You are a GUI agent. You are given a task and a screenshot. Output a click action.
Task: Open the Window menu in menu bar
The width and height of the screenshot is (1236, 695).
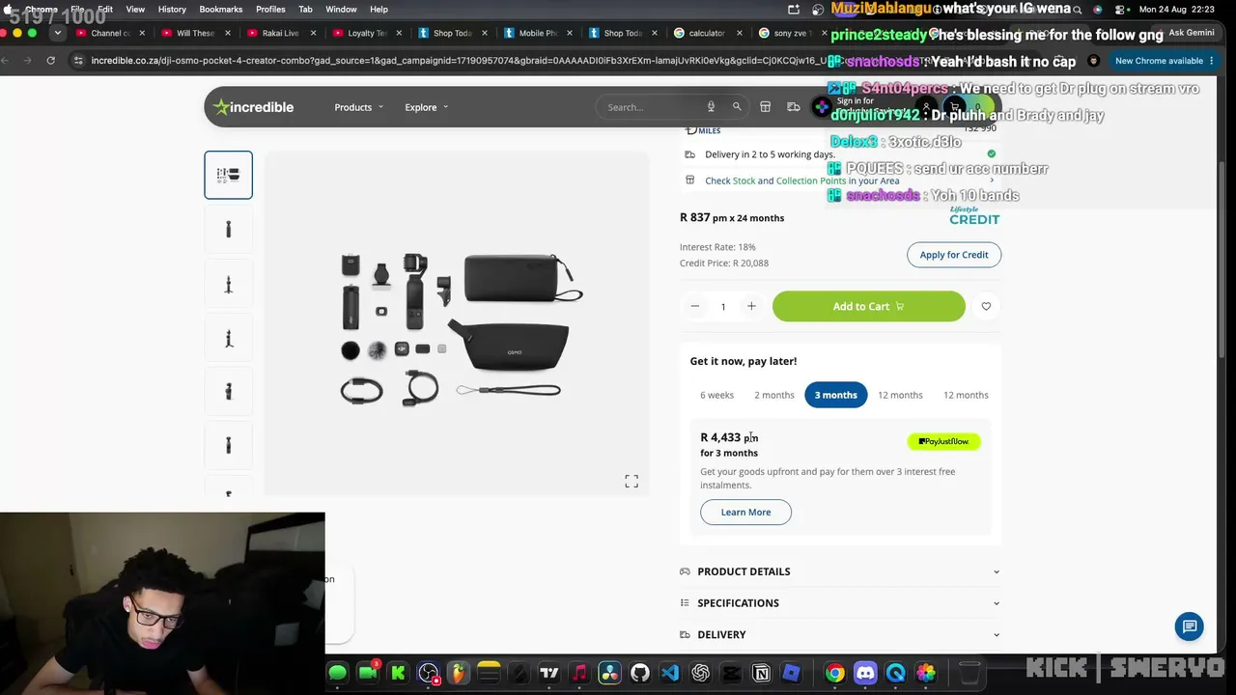coord(341,10)
